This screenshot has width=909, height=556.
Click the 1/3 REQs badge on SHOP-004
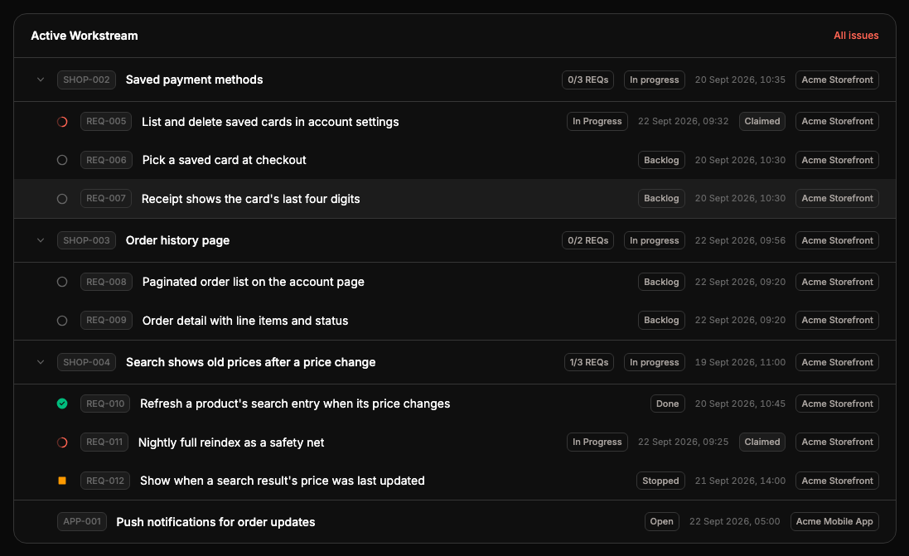click(x=589, y=362)
